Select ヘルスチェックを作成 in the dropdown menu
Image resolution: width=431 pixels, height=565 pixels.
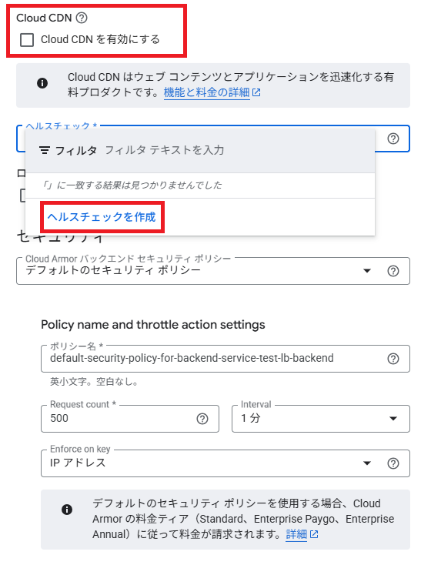coord(102,217)
